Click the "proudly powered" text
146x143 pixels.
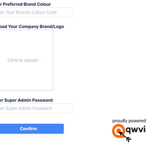129,121
